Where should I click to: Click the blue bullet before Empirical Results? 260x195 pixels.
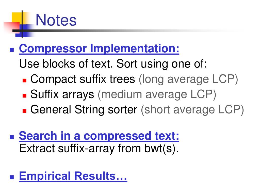12,177
